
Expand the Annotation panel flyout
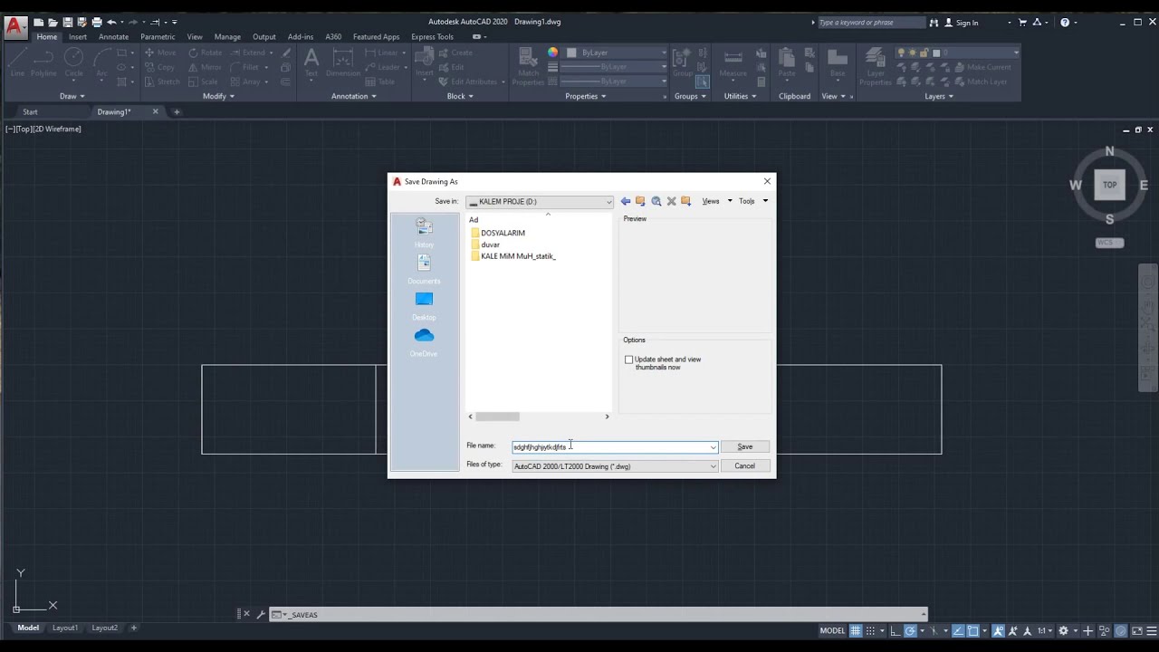click(353, 96)
